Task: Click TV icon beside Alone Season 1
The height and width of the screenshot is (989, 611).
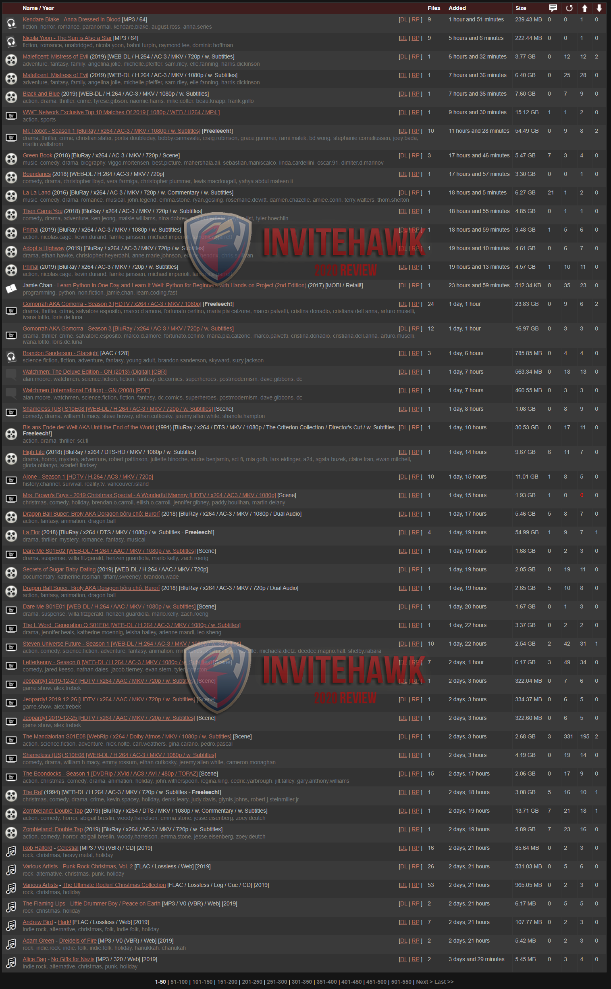Action: point(11,480)
